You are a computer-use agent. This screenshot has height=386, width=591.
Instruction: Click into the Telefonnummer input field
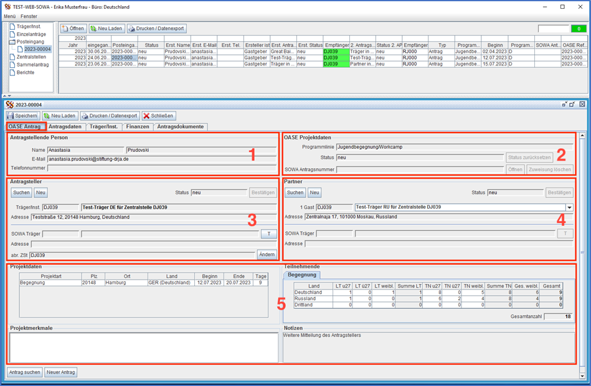point(162,167)
